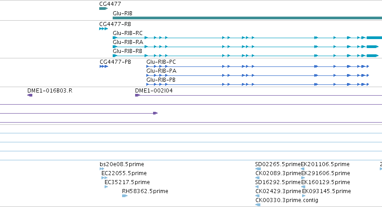The width and height of the screenshot is (382, 207).
Task: Select the Glu-RIB-PA protein label
Action: pyautogui.click(x=162, y=71)
